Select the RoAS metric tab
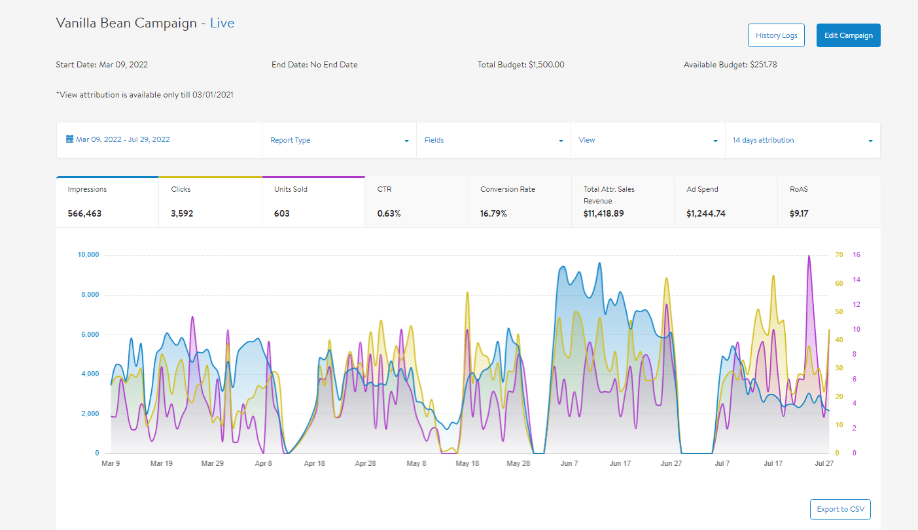 (x=829, y=202)
